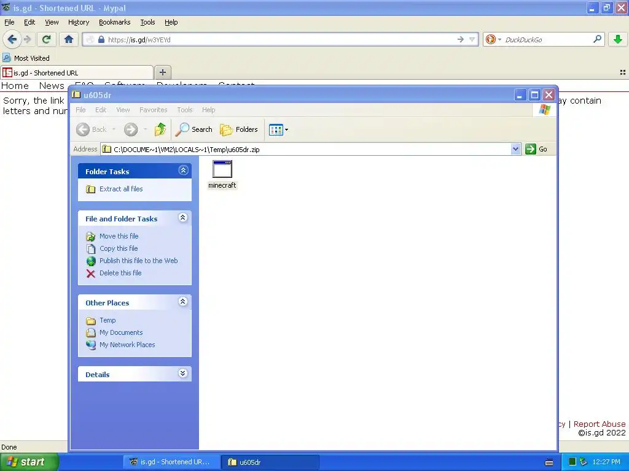Open the Explorer Help menu
Screen dimensions: 629x471
coord(208,110)
